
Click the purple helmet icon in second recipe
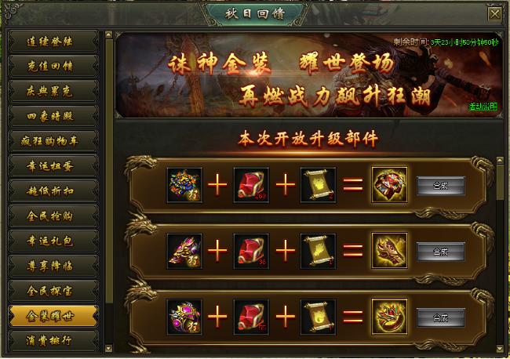click(184, 251)
